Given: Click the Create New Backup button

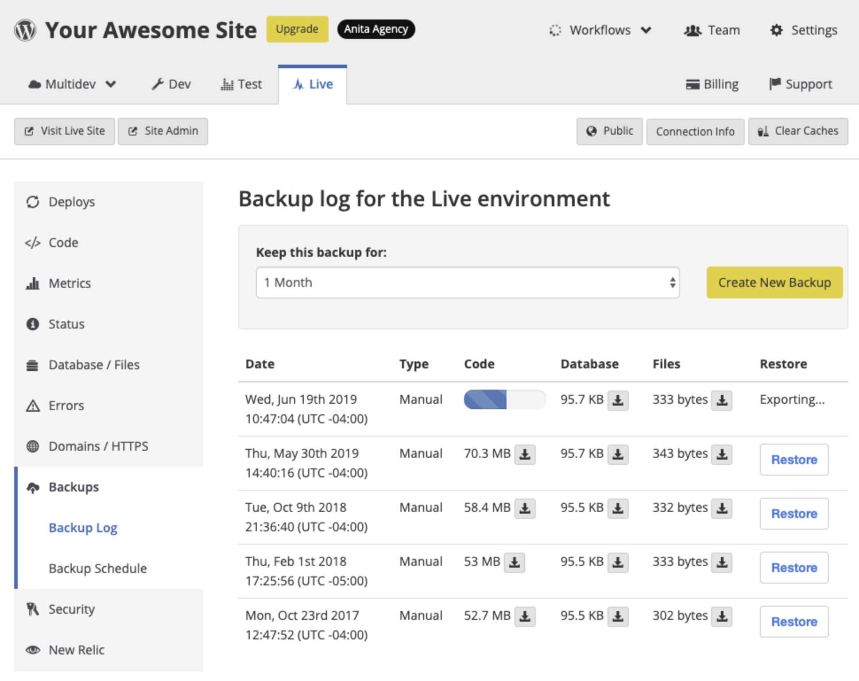Looking at the screenshot, I should (x=774, y=282).
